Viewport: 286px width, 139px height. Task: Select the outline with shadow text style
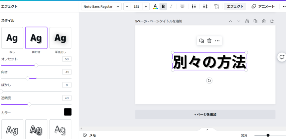pyautogui.click(x=36, y=130)
